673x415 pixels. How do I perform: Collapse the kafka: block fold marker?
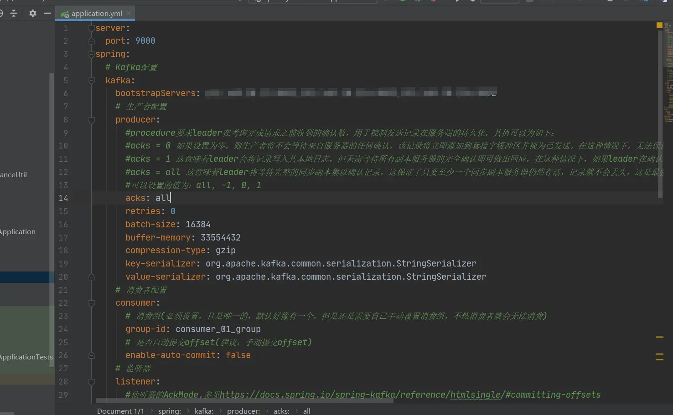[91, 81]
